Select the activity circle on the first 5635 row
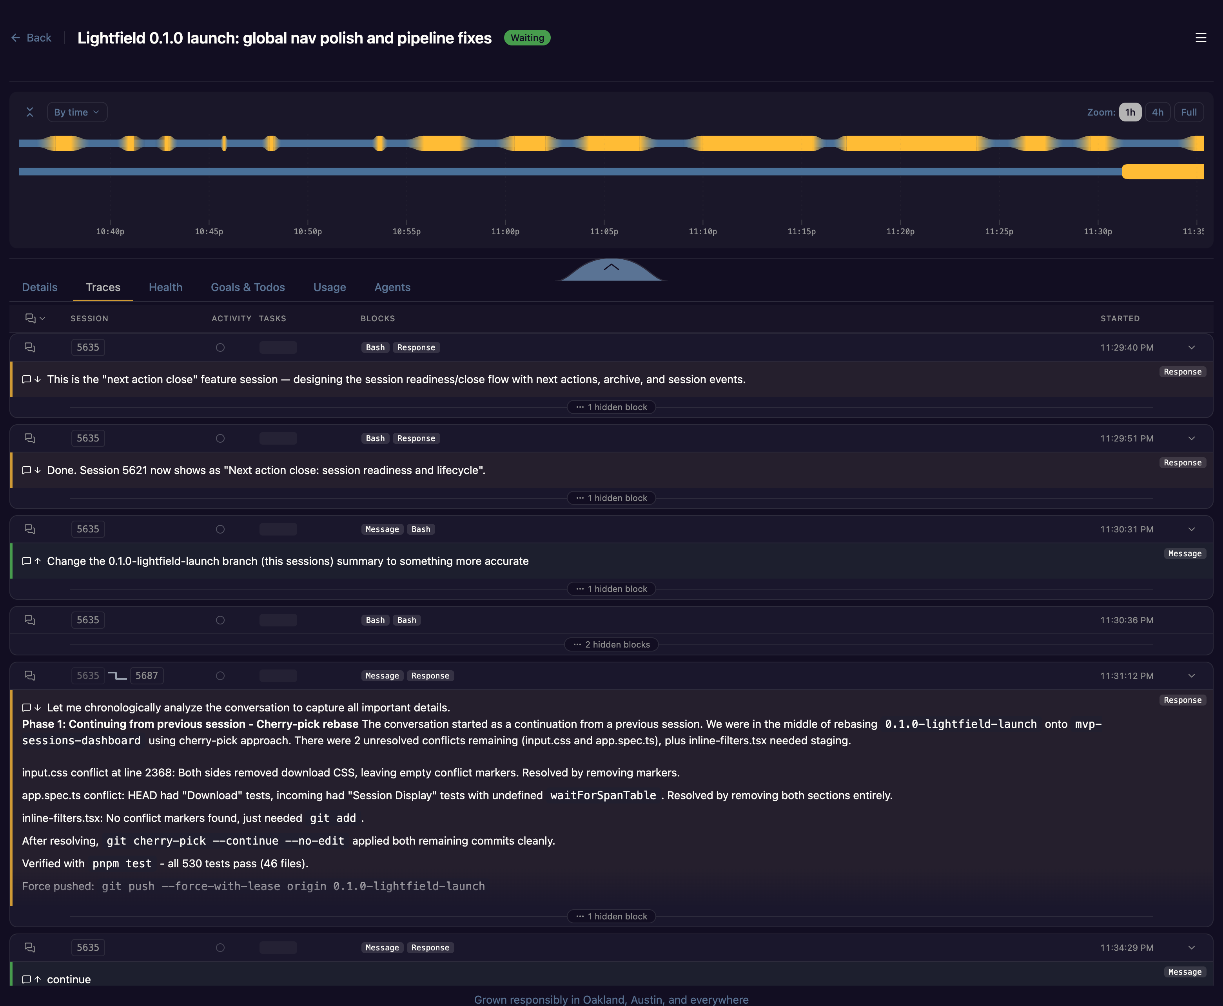 point(220,347)
